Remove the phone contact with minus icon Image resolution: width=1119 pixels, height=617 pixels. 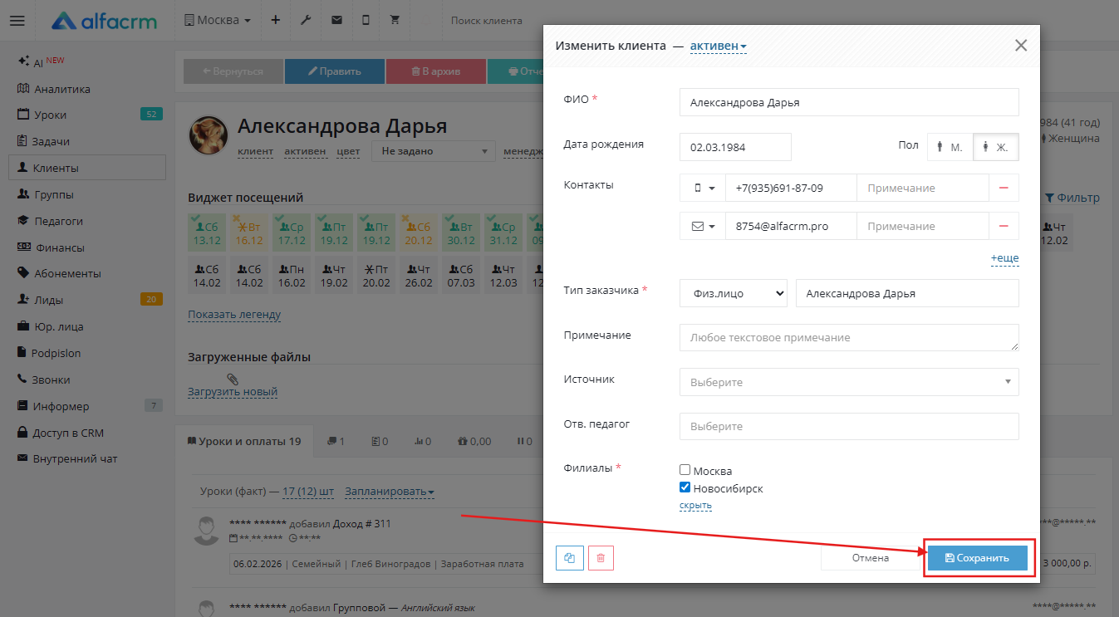pos(1004,189)
